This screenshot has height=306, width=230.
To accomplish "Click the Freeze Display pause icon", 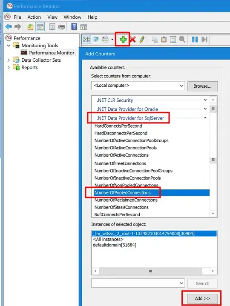I will (x=195, y=40).
